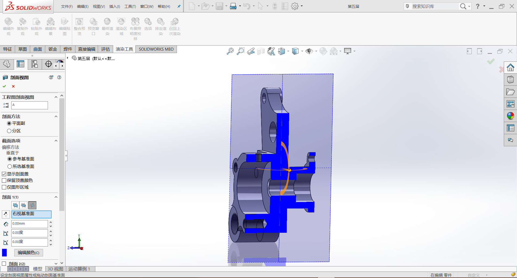Viewport: 517px width, 278px height.
Task: Open the 插入(I) menu
Action: pyautogui.click(x=114, y=6)
